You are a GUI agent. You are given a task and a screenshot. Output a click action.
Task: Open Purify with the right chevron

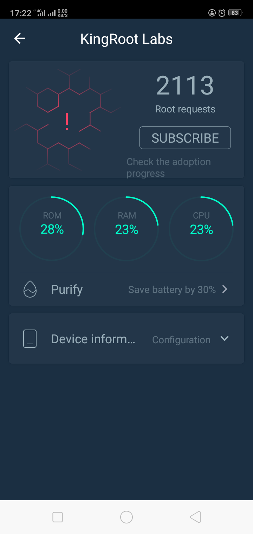pyautogui.click(x=225, y=289)
